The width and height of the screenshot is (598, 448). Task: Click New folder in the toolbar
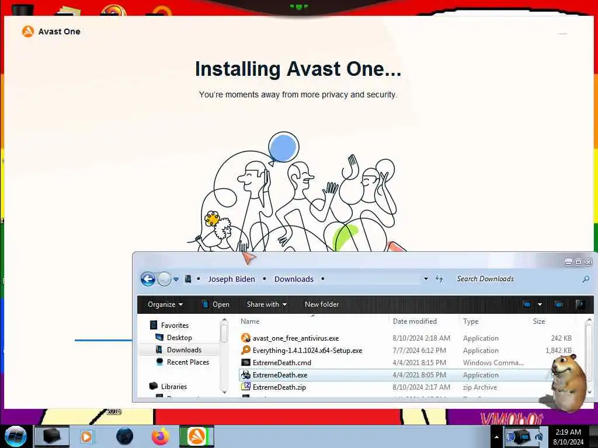[x=322, y=304]
